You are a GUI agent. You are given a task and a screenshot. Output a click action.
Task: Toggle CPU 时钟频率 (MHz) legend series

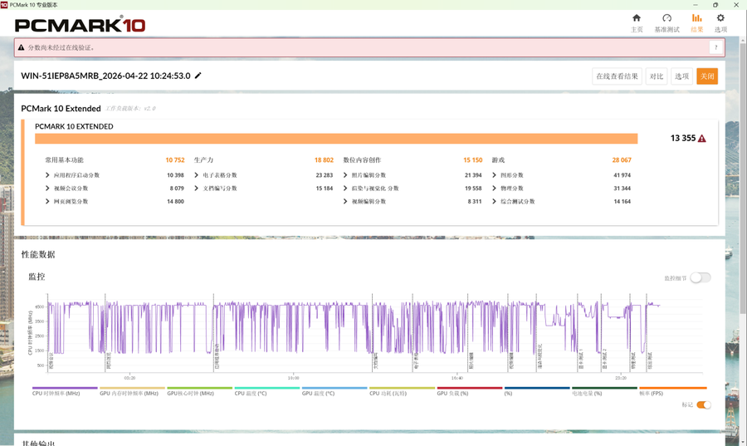coord(65,391)
